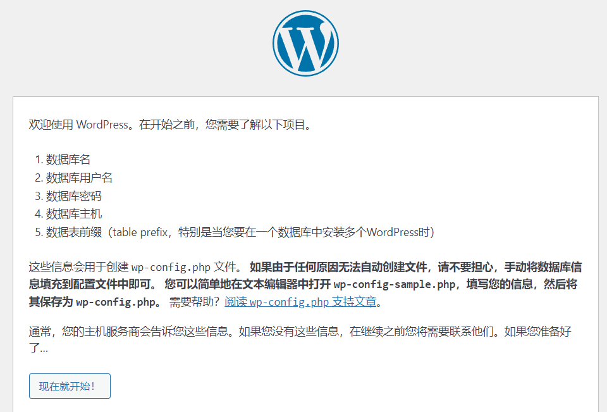Click the WordPress logo at top

tap(305, 44)
